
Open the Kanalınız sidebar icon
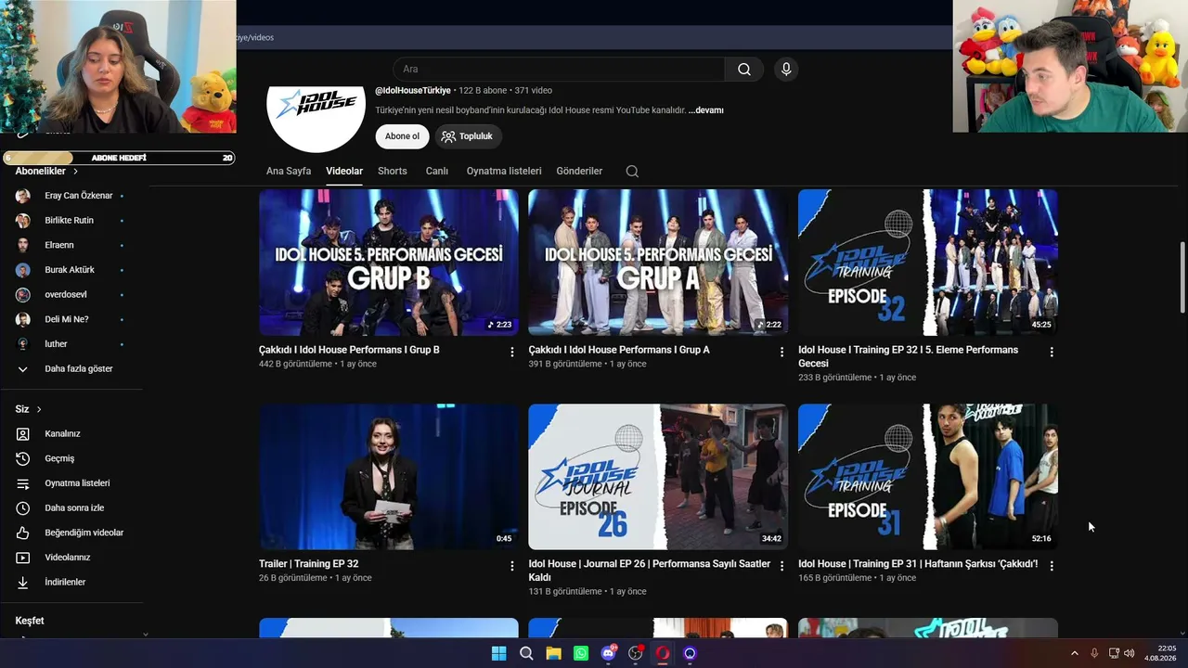point(23,433)
